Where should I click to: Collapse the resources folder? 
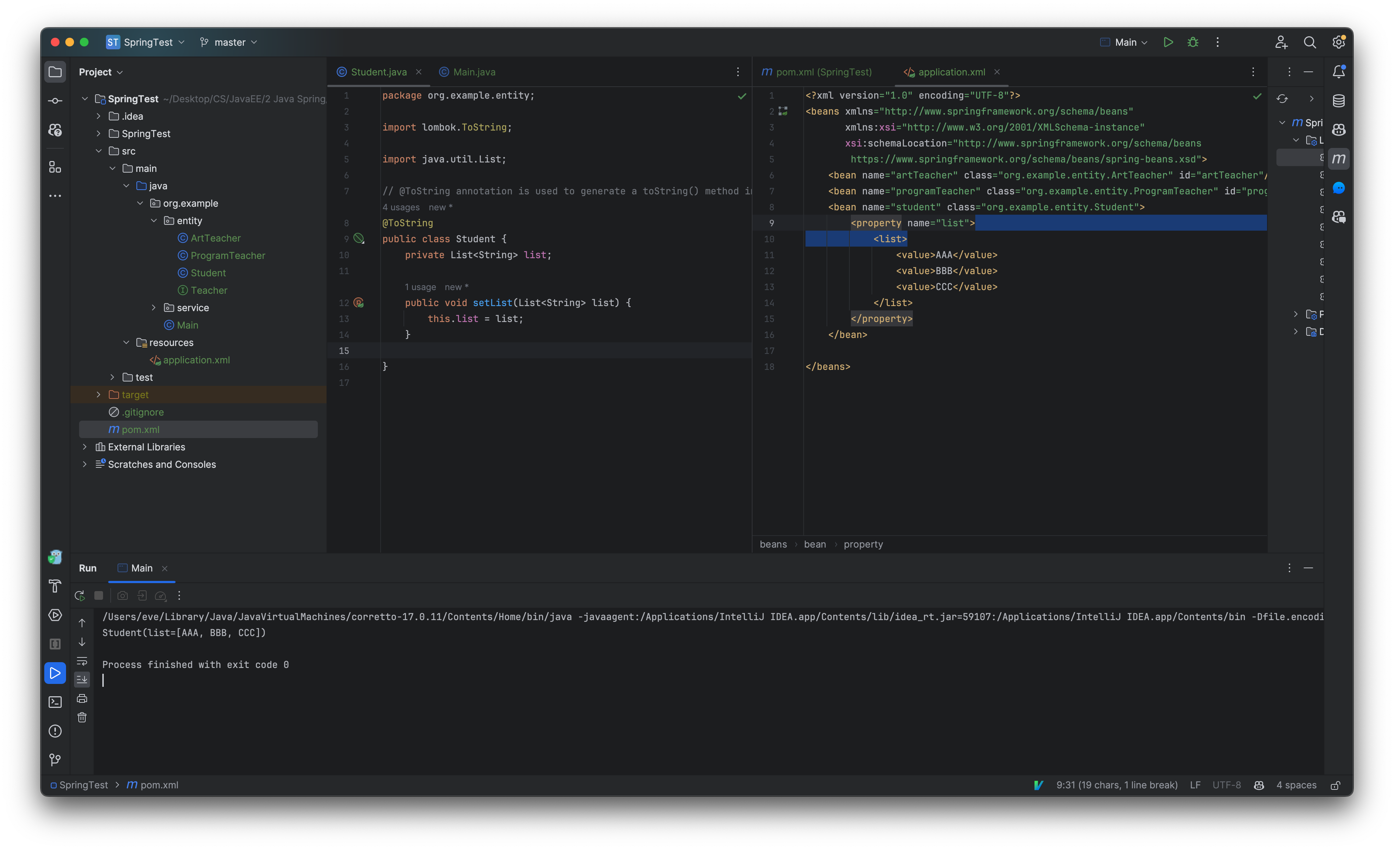coord(126,343)
